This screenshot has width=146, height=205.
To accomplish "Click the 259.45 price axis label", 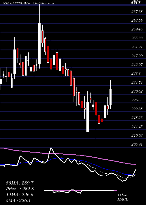I will 137,29.
